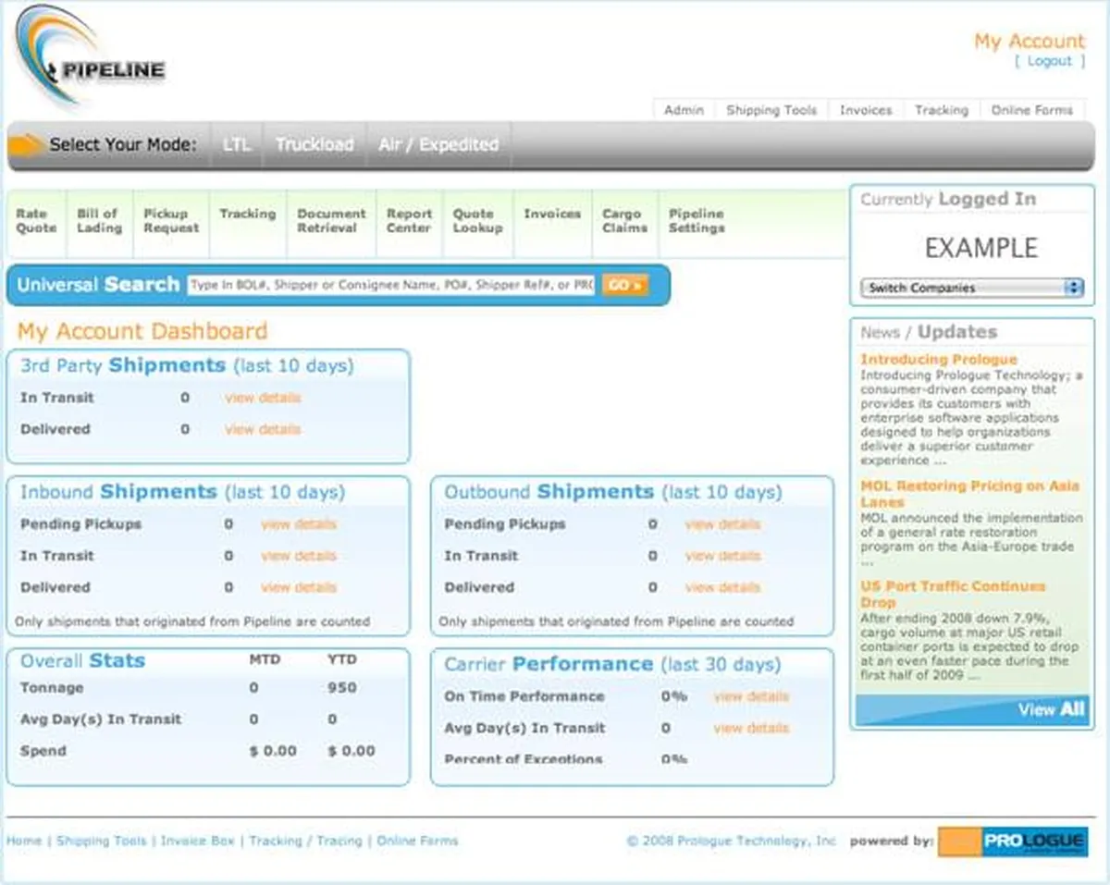View details for Inbound Pending Pickups
The image size is (1110, 885).
(x=299, y=524)
